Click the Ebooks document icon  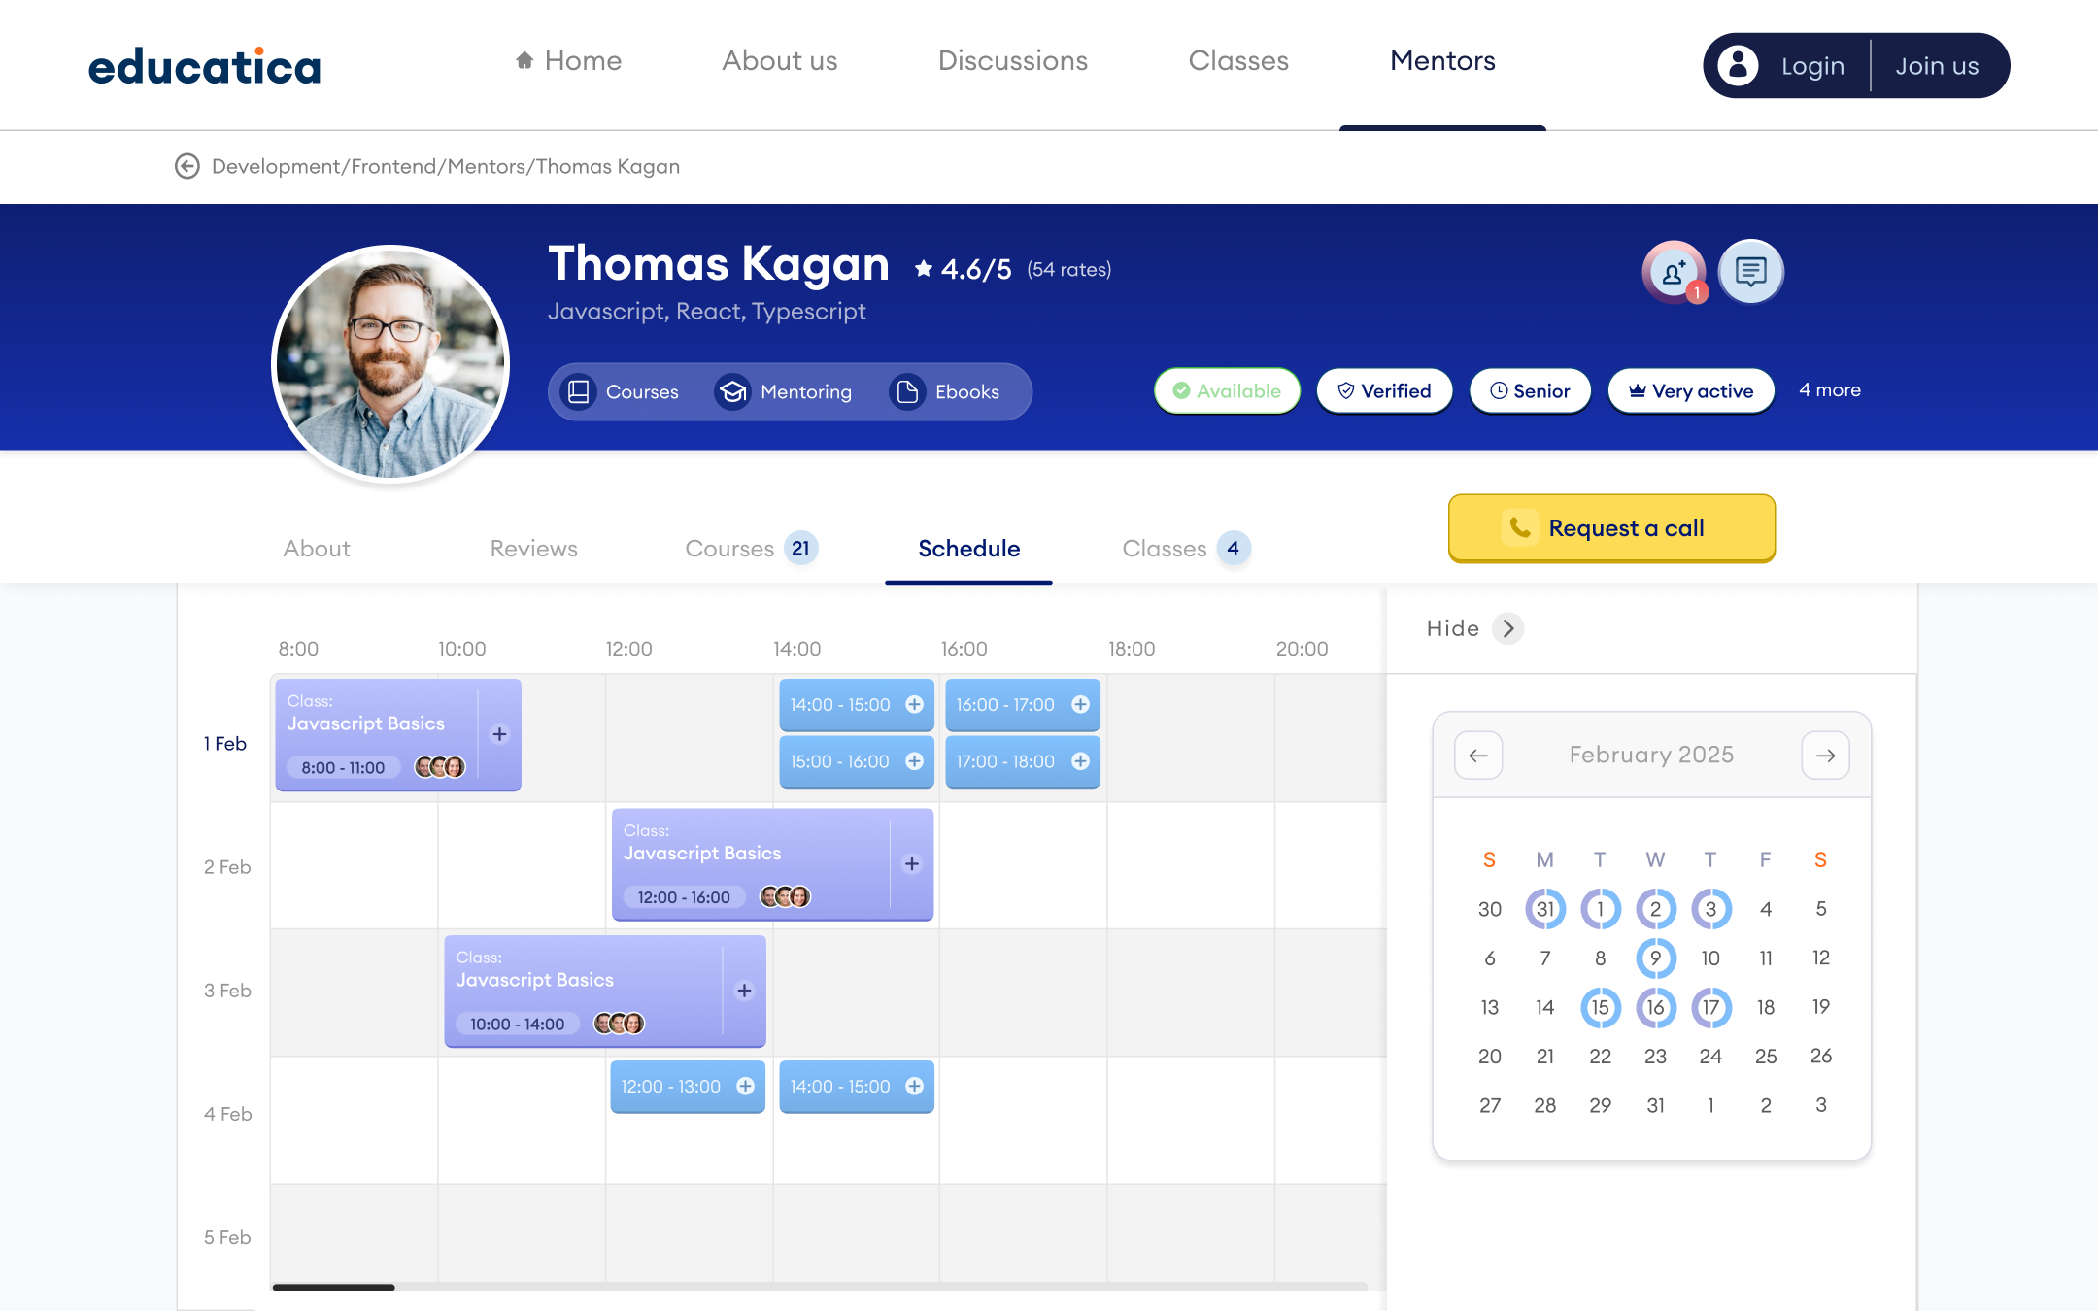point(907,391)
